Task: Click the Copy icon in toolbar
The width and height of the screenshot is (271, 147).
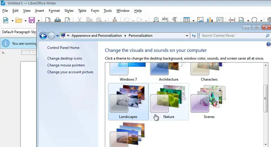Action: pyautogui.click(x=89, y=20)
